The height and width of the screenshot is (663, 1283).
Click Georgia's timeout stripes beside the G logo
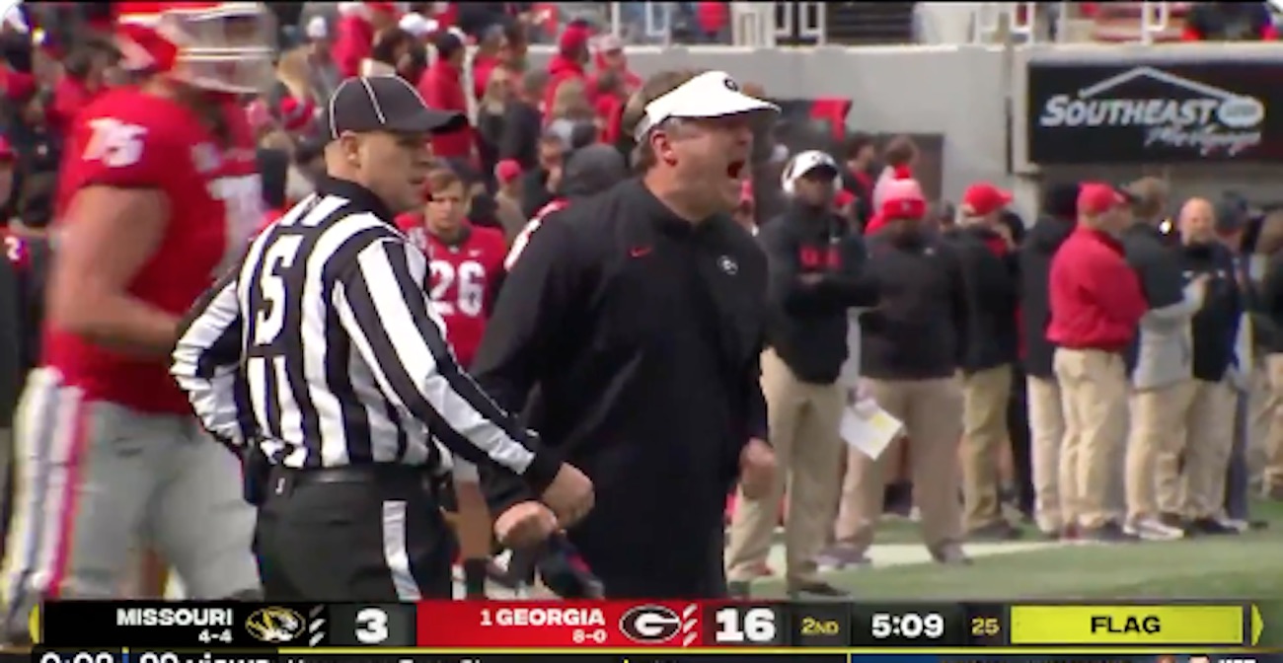tap(689, 624)
